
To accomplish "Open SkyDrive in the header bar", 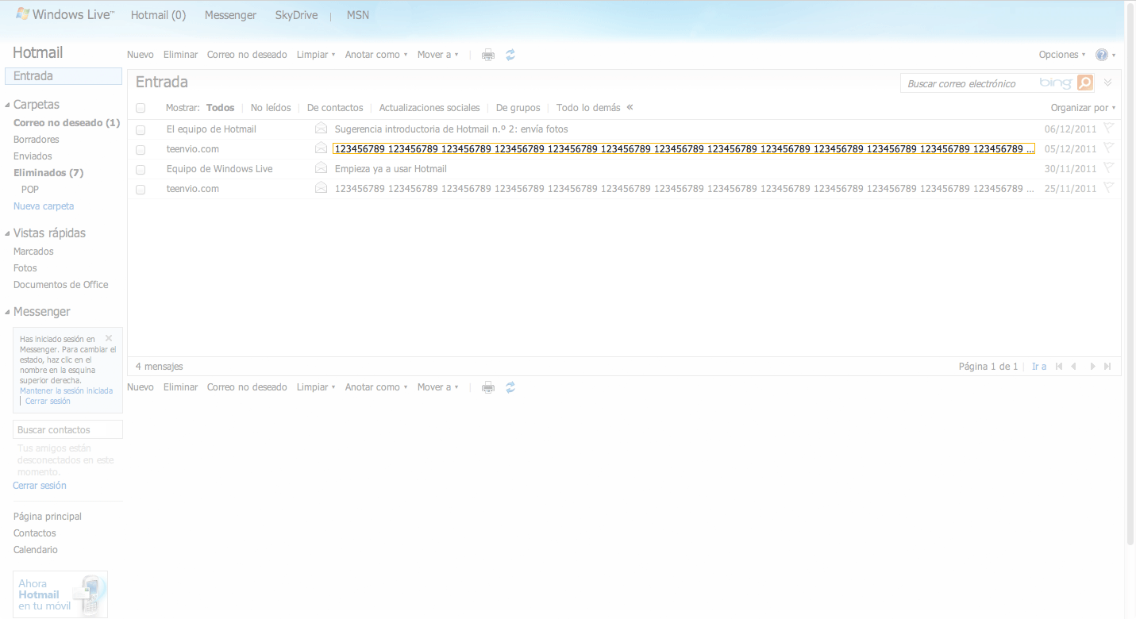I will coord(296,15).
